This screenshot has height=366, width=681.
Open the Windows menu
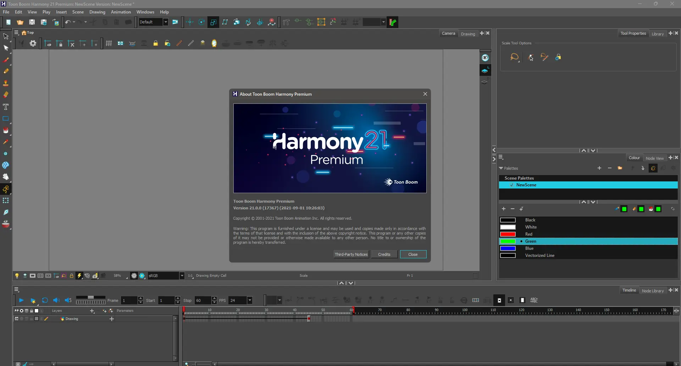(145, 12)
